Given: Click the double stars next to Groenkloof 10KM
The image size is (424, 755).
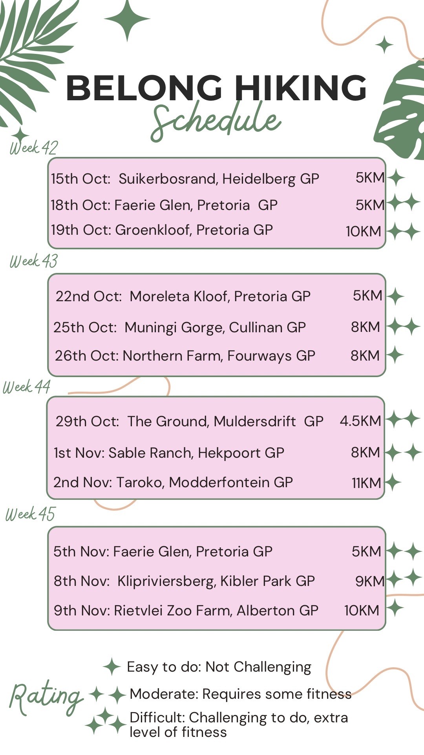Looking at the screenshot, I should click(404, 231).
